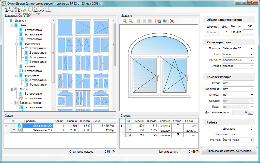Click window icon in order row 2
The width and height of the screenshot is (260, 163).
(19, 130)
